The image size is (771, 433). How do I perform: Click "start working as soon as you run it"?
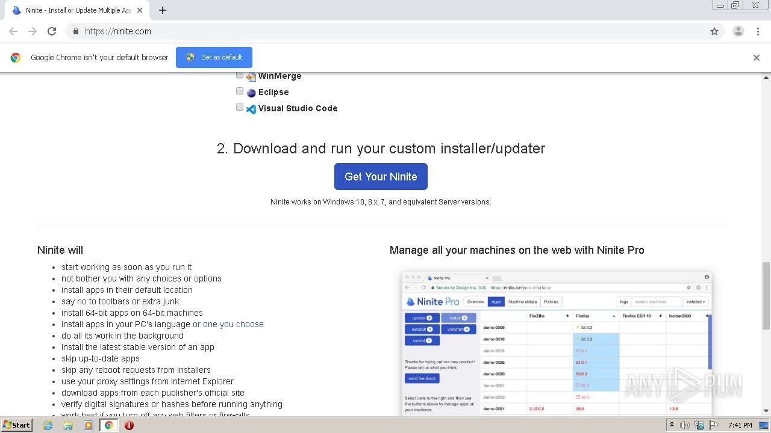(x=126, y=267)
